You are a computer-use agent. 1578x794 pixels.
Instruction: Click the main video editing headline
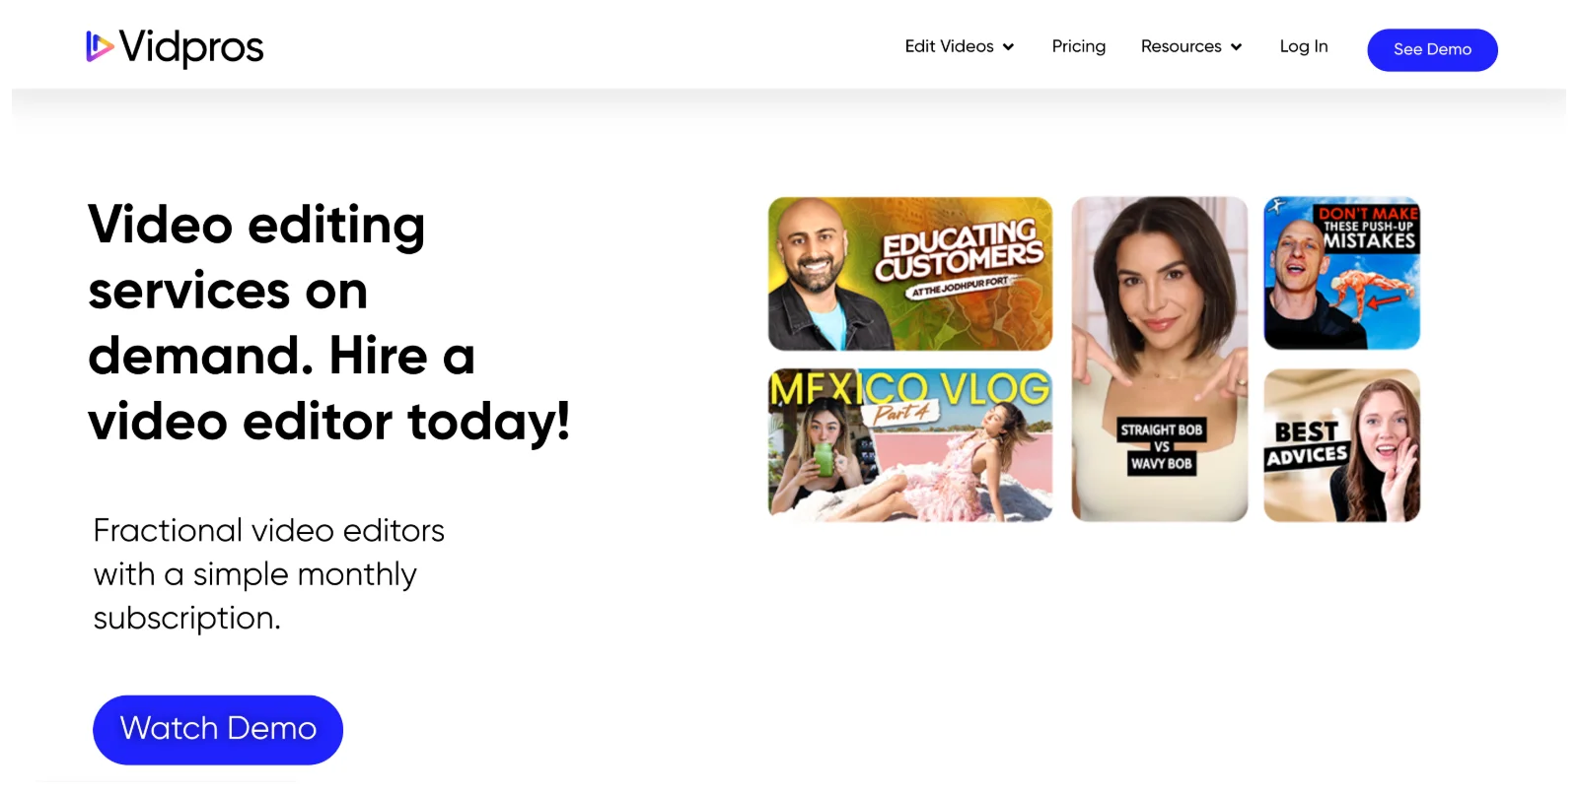point(329,323)
